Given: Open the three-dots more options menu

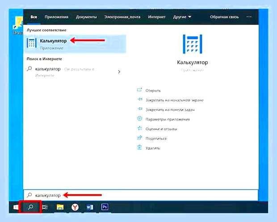Looking at the screenshot, I should point(249,17).
